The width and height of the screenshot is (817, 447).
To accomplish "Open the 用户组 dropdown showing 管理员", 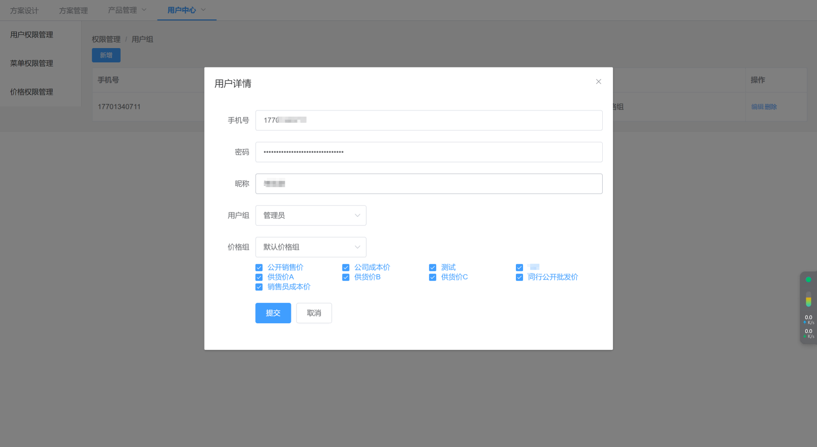I will [x=310, y=215].
